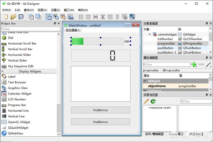
Task: Float the Object Inspector (对象查看器) panel
Action: pos(207,23)
